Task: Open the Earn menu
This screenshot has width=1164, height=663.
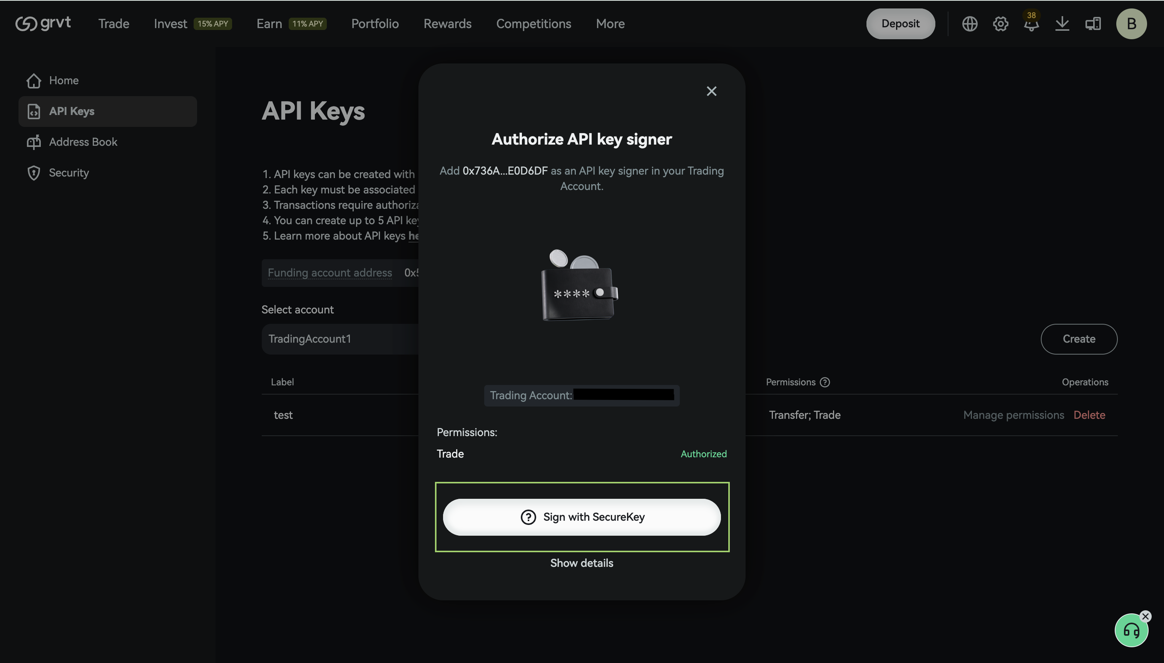Action: point(269,24)
